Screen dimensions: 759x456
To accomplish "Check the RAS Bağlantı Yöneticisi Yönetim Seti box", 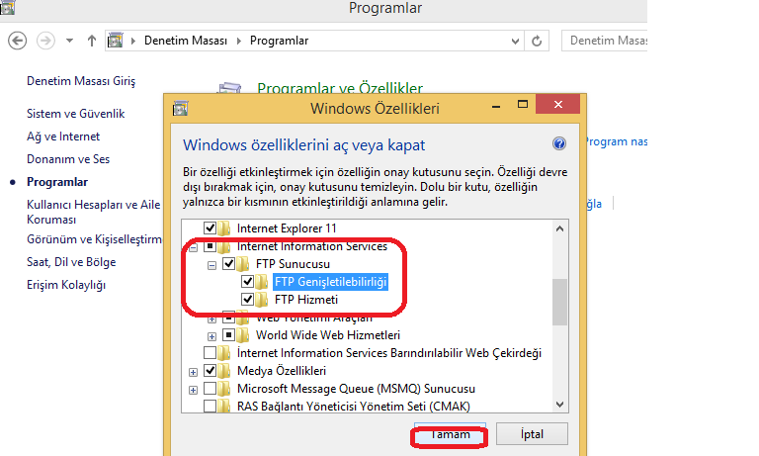I will 210,407.
